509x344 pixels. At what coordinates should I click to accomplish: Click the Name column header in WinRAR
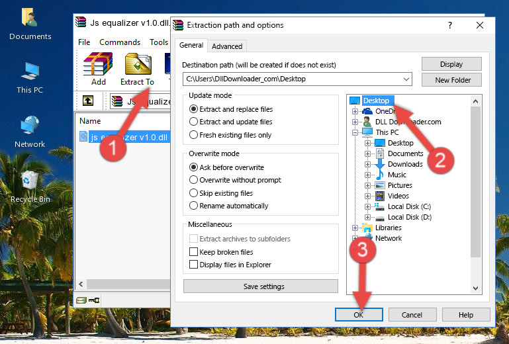point(90,120)
